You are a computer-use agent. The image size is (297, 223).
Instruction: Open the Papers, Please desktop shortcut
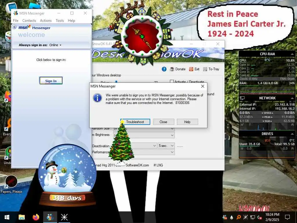(11, 184)
